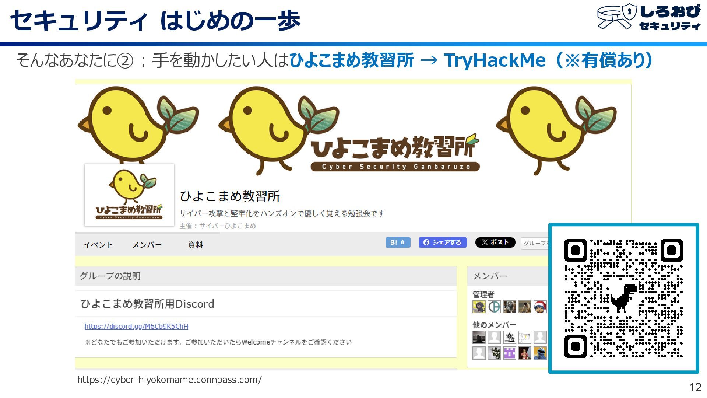This screenshot has width=707, height=398.
Task: Click the QR code with dinosaur
Action: click(x=623, y=298)
